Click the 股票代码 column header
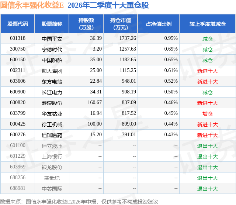The width and height of the screenshot is (236, 205). (x=18, y=24)
